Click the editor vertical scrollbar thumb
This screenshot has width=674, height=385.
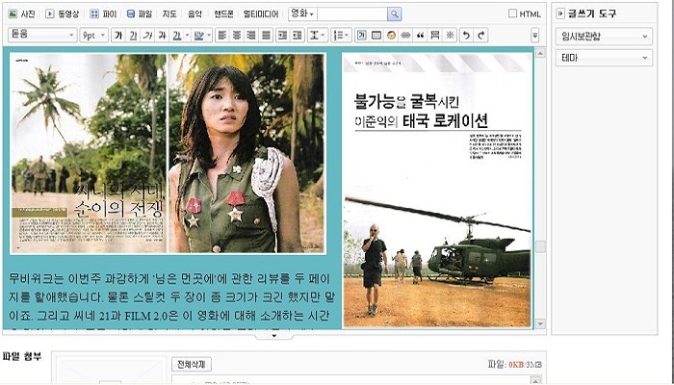(540, 246)
